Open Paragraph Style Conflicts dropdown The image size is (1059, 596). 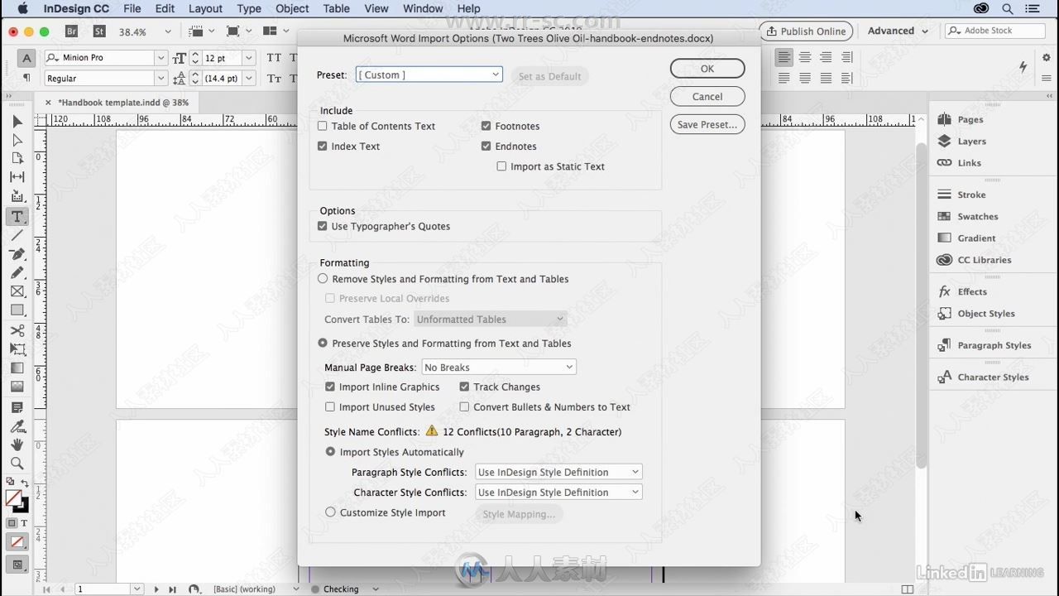tap(558, 472)
